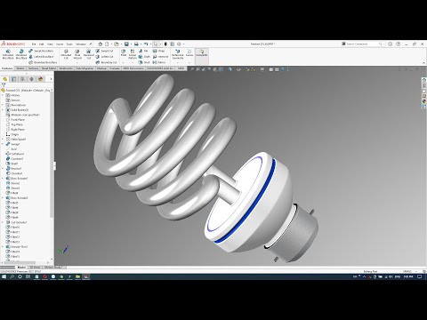427x320 pixels.
Task: Click the Print icon in quick access toolbar
Action: (136, 44)
